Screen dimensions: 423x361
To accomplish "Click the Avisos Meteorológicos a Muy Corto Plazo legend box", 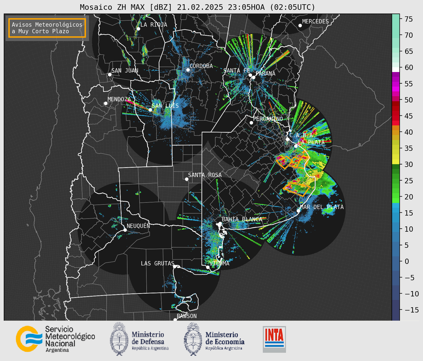I will click(47, 28).
